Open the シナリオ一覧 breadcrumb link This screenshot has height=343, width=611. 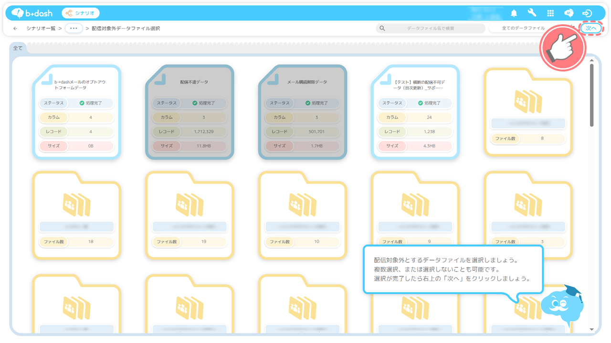tap(41, 29)
